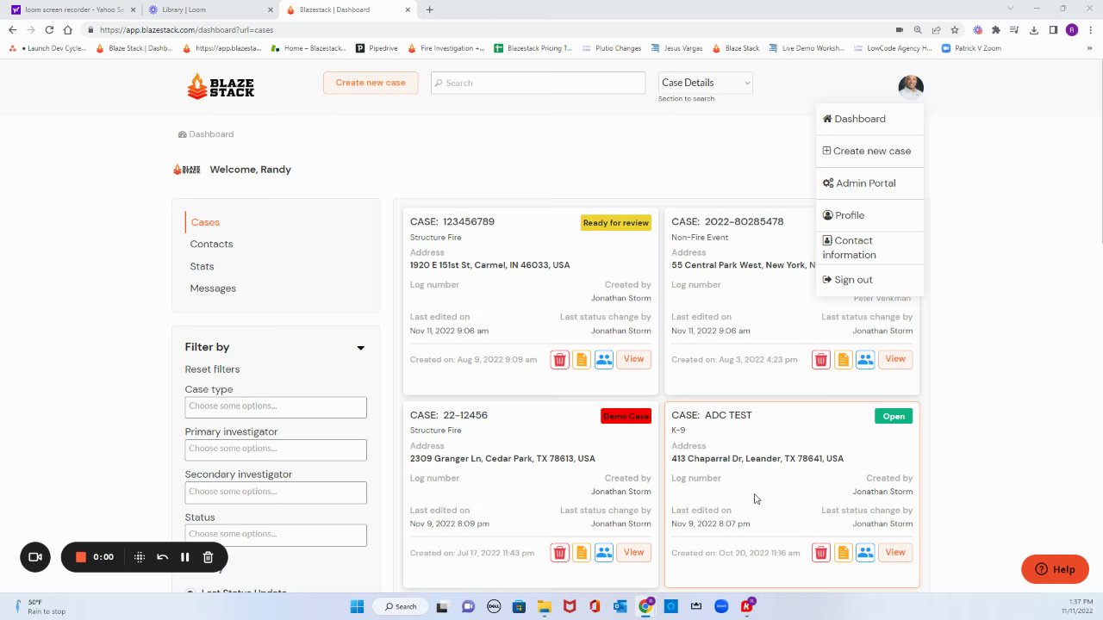Click Reset filters link
Screen dimensions: 1103x620
tap(212, 369)
